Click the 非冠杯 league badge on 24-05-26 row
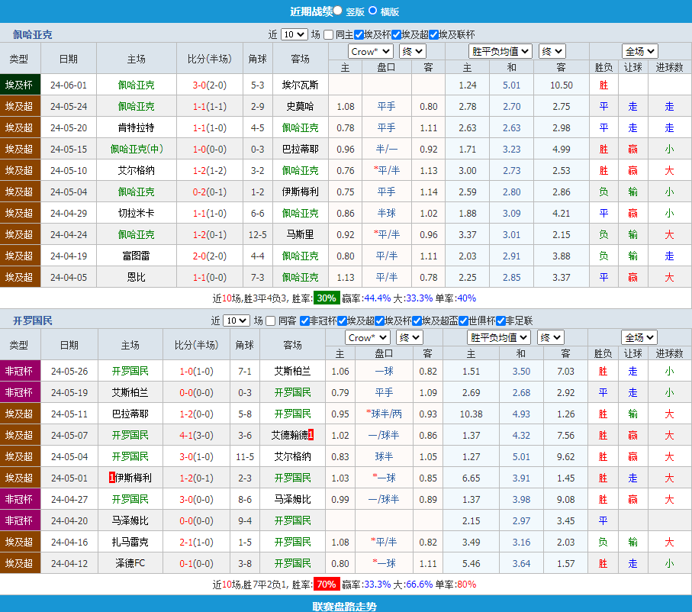The image size is (692, 612). tap(20, 371)
